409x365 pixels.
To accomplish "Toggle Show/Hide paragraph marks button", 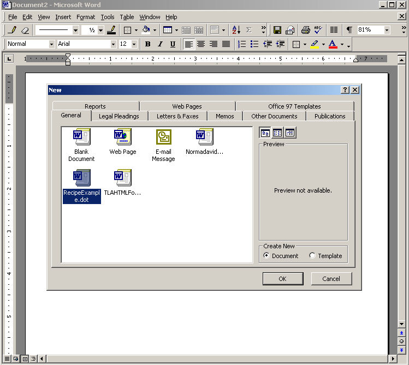I will (x=349, y=30).
